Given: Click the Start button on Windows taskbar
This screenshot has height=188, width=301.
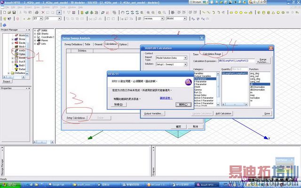Looking at the screenshot, I should click(x=10, y=185).
